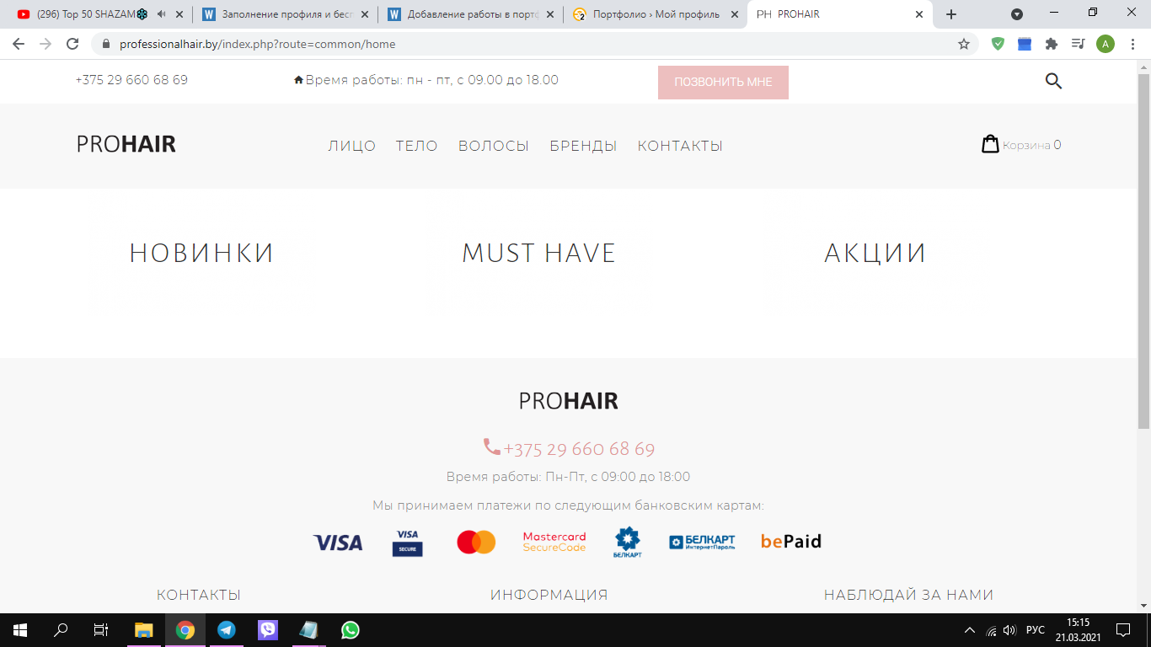
Task: Click the footer PROHAIR logo
Action: click(569, 401)
